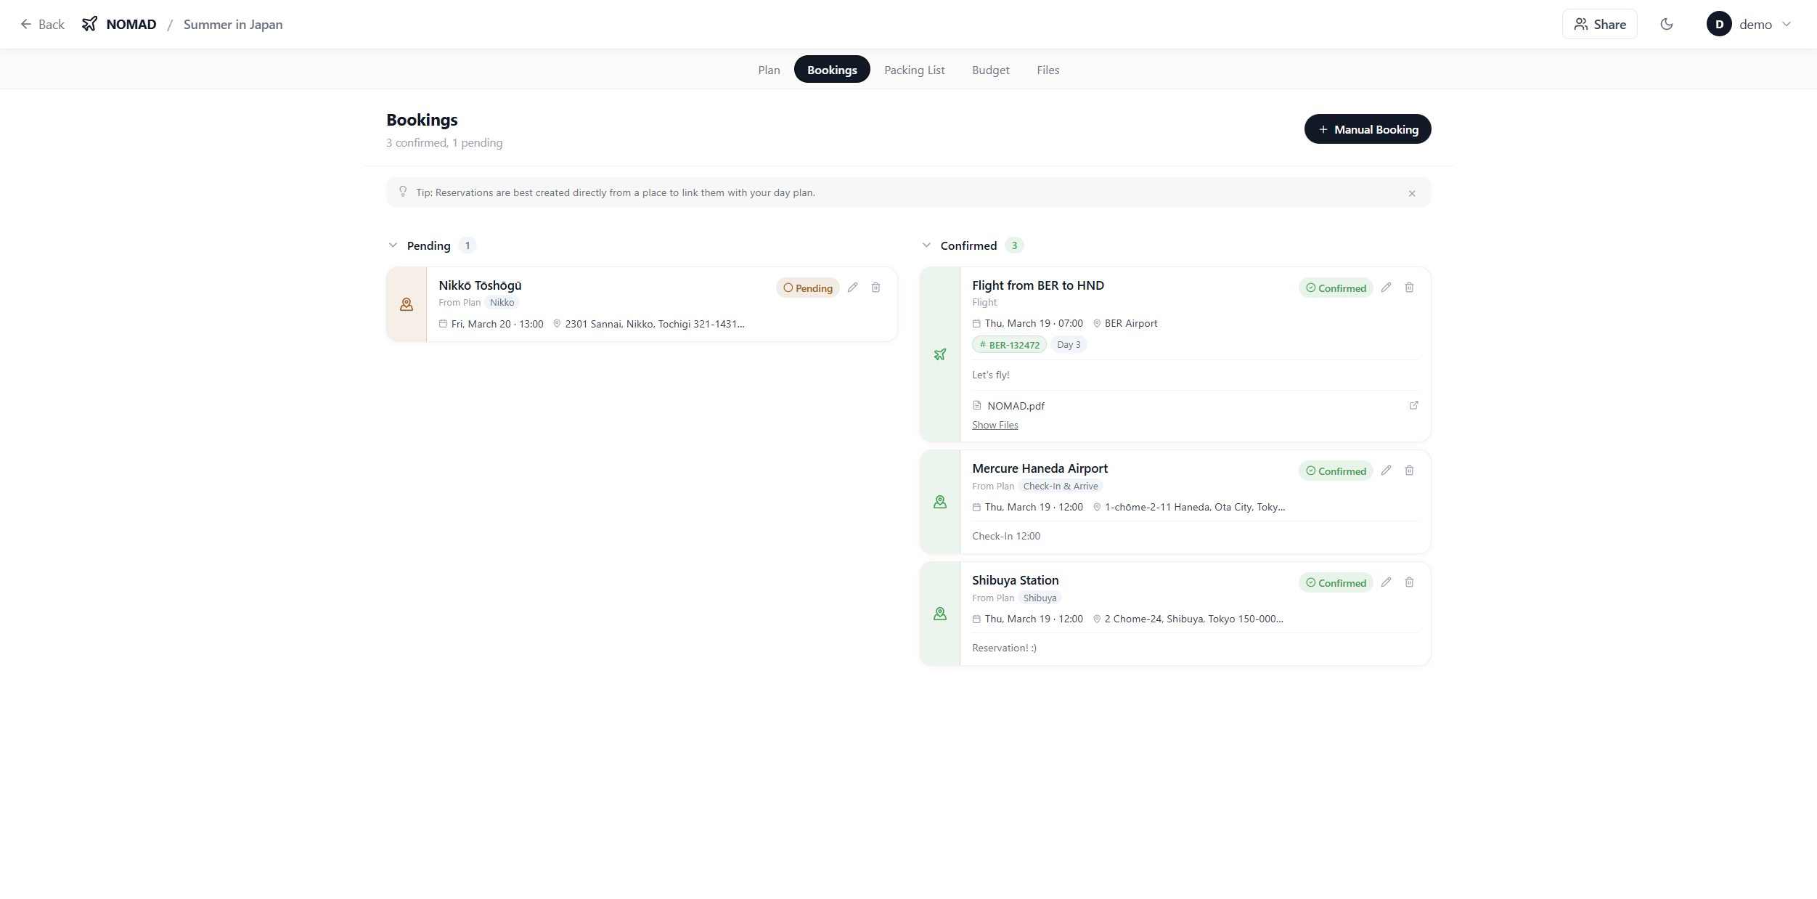The image size is (1817, 899).
Task: Open the Share dialog
Action: [x=1599, y=24]
